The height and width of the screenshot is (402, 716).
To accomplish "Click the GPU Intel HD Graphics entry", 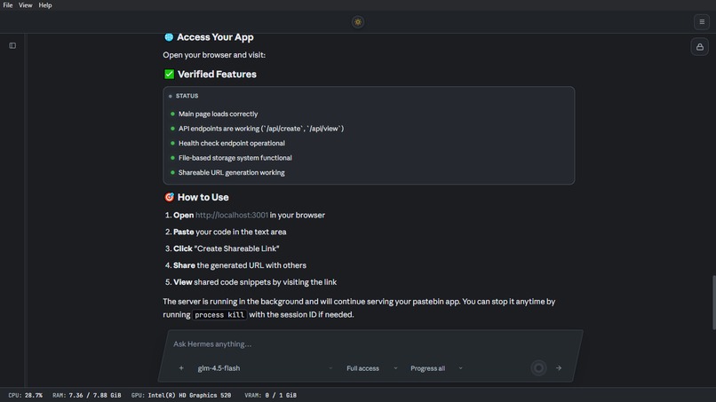I will 181,395.
